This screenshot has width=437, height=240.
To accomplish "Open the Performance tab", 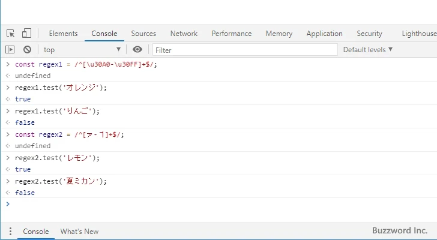I will point(231,34).
